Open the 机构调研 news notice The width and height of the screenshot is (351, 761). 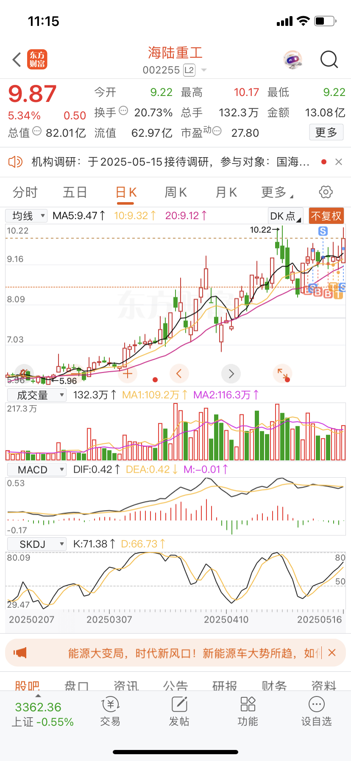click(170, 162)
